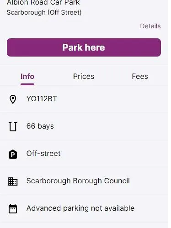Click the word Park in Park here
The image size is (171, 228).
[72, 47]
